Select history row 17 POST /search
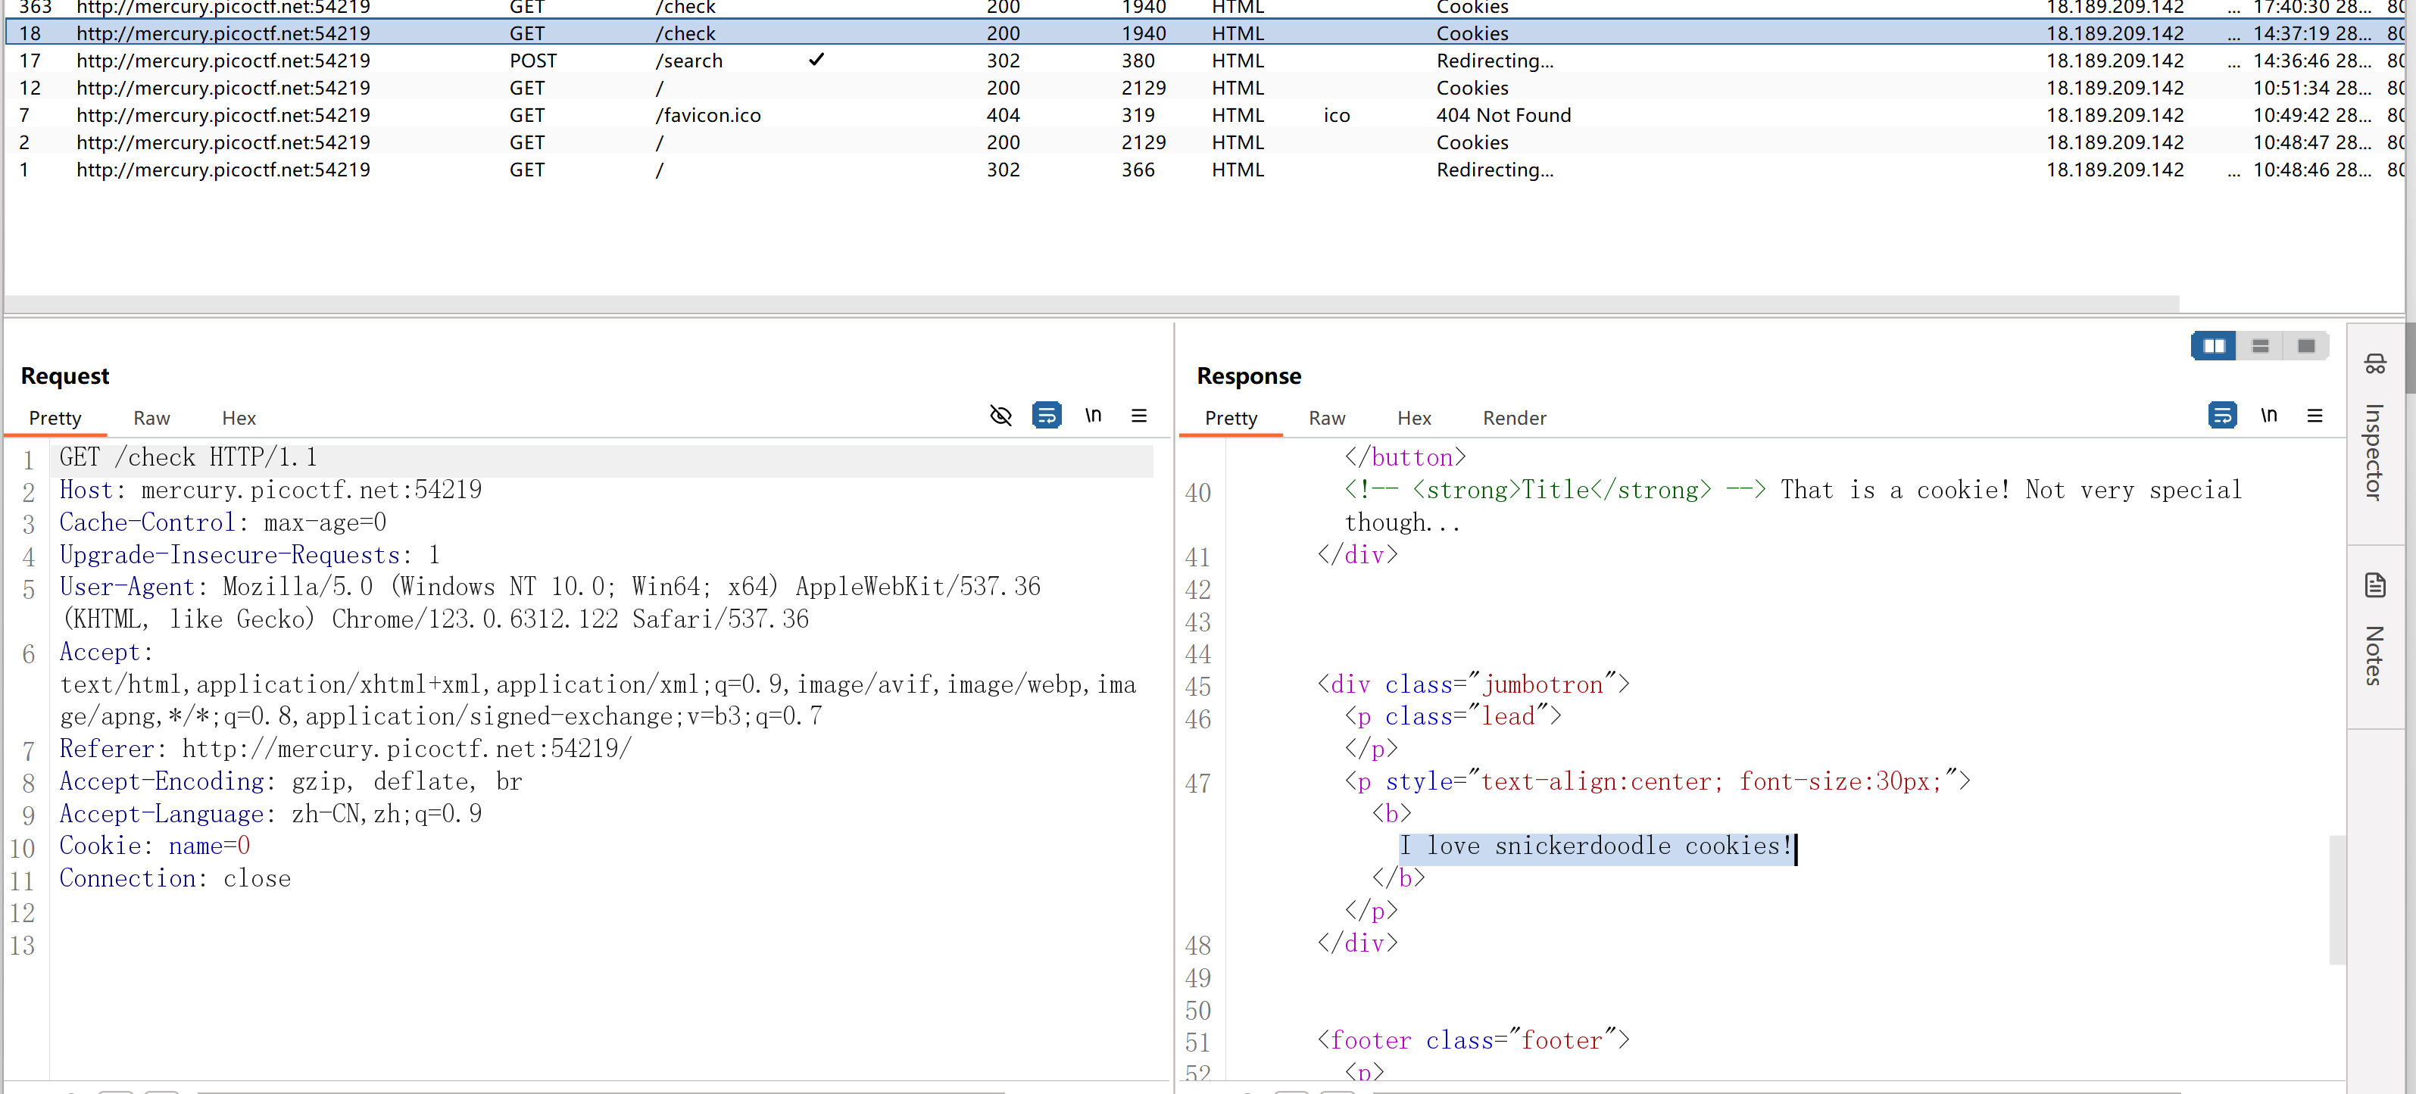2416x1094 pixels. coord(1204,61)
